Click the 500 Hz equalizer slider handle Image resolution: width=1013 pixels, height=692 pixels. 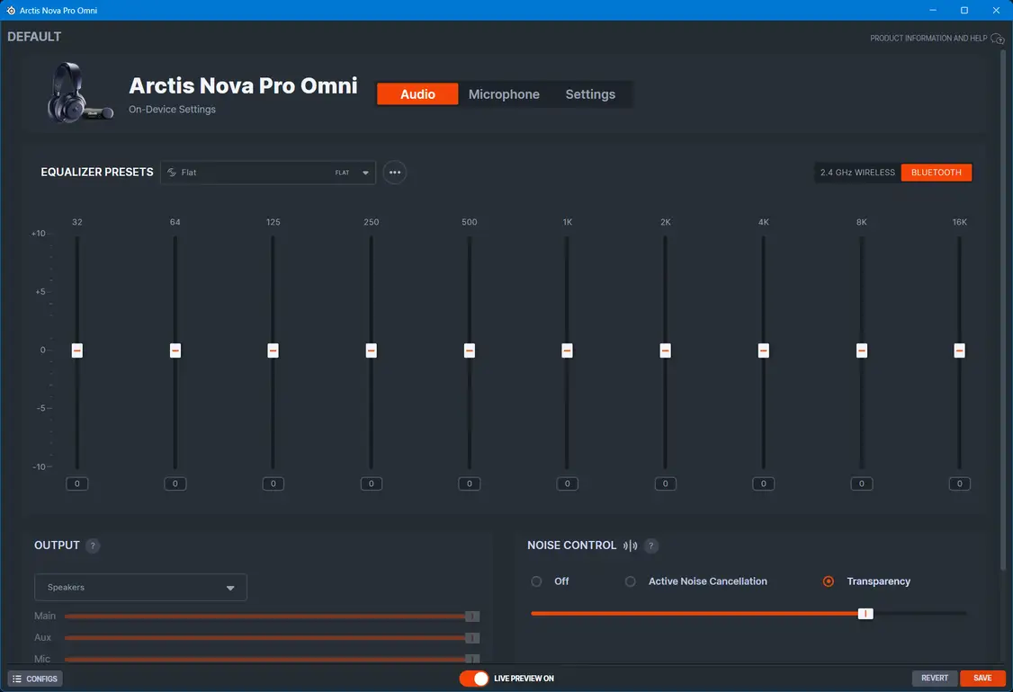(x=470, y=350)
